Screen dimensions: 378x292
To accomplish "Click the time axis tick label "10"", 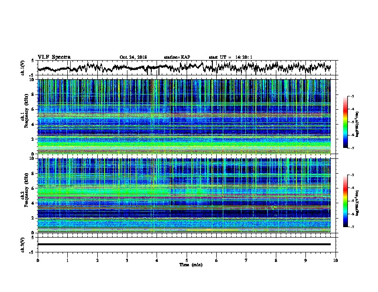I will click(x=336, y=260).
